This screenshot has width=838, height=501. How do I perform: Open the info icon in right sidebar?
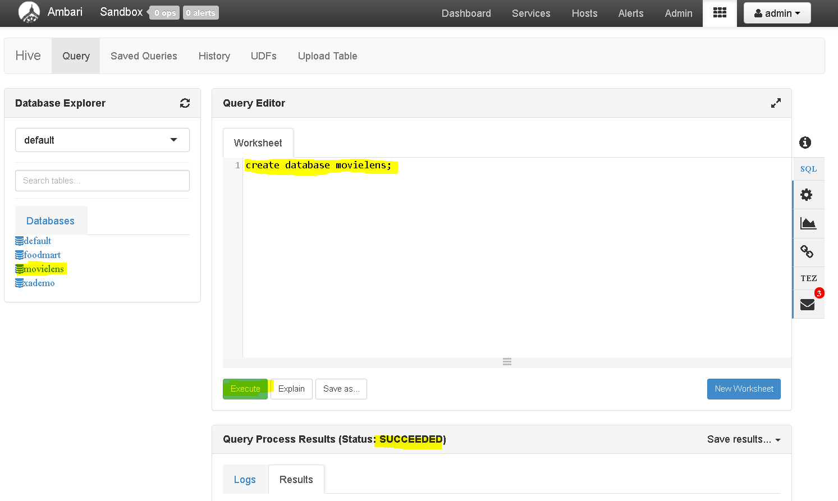tap(805, 143)
